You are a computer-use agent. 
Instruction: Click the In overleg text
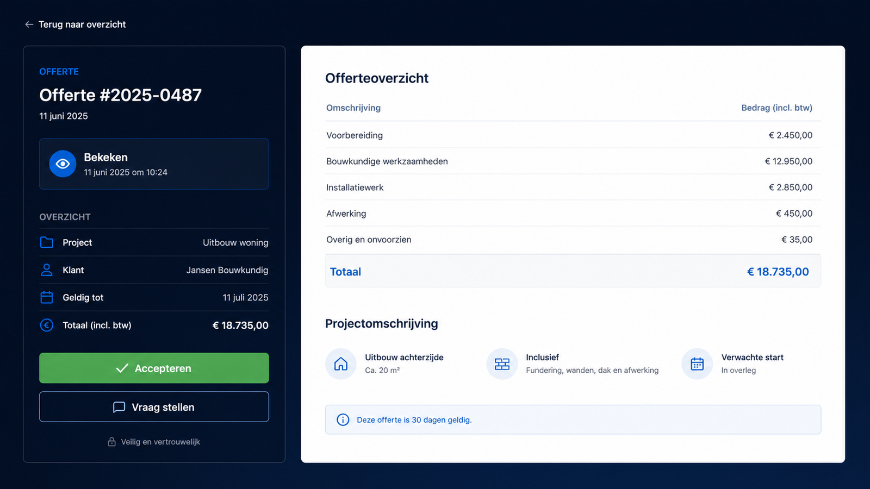click(x=738, y=370)
